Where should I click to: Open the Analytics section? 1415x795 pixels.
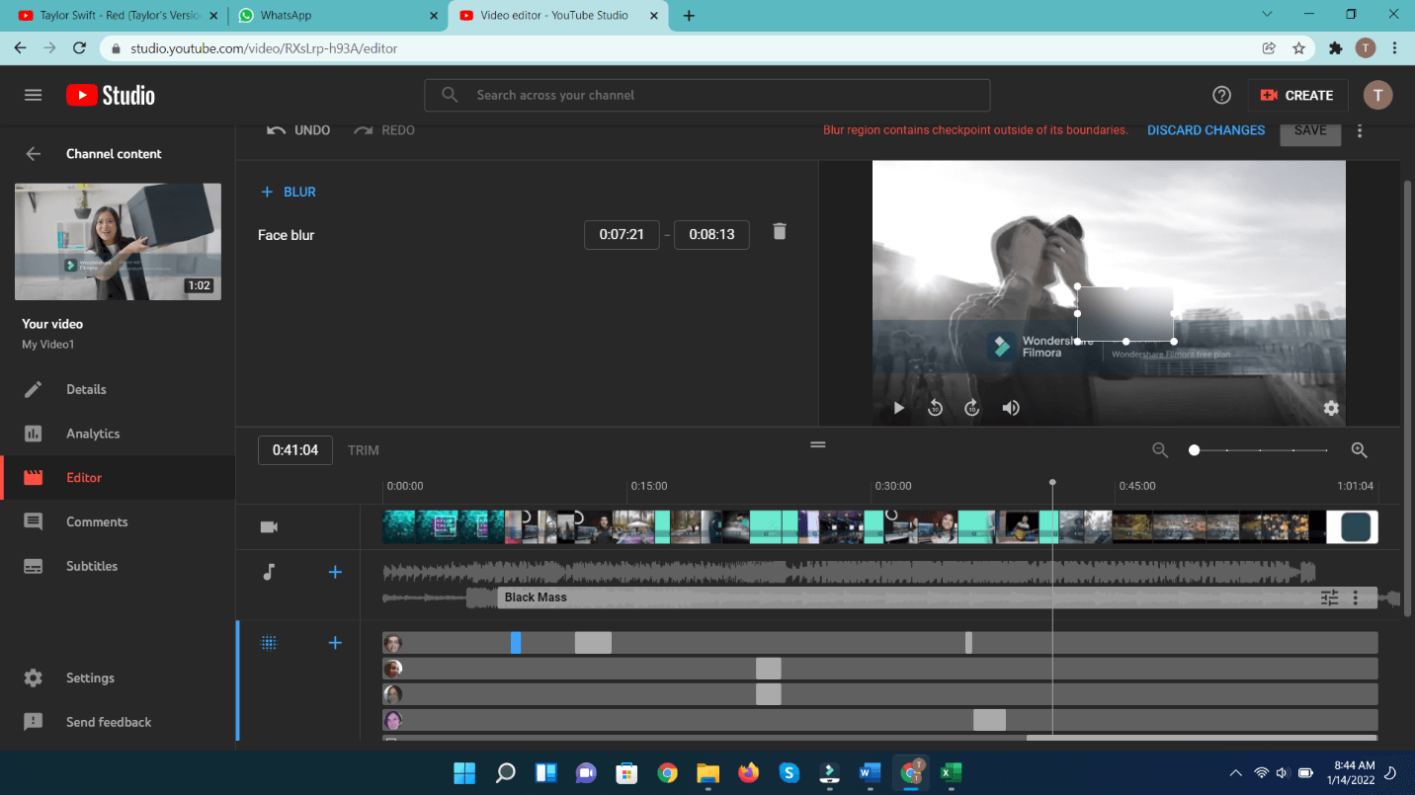click(118, 434)
